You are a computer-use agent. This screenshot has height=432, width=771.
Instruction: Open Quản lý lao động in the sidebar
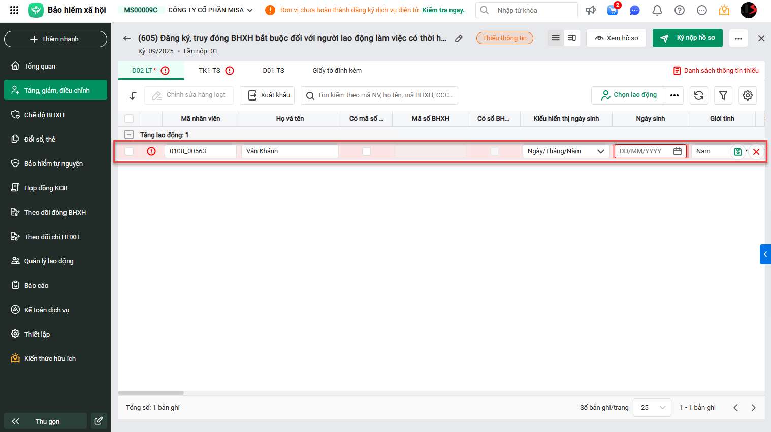pos(55,261)
